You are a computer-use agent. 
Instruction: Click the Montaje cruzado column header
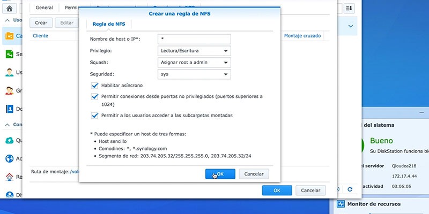pyautogui.click(x=302, y=36)
